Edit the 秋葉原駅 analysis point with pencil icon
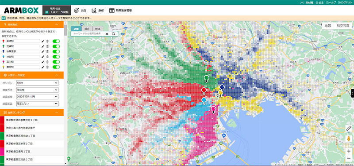The height and width of the screenshot is (166, 354). point(42,52)
